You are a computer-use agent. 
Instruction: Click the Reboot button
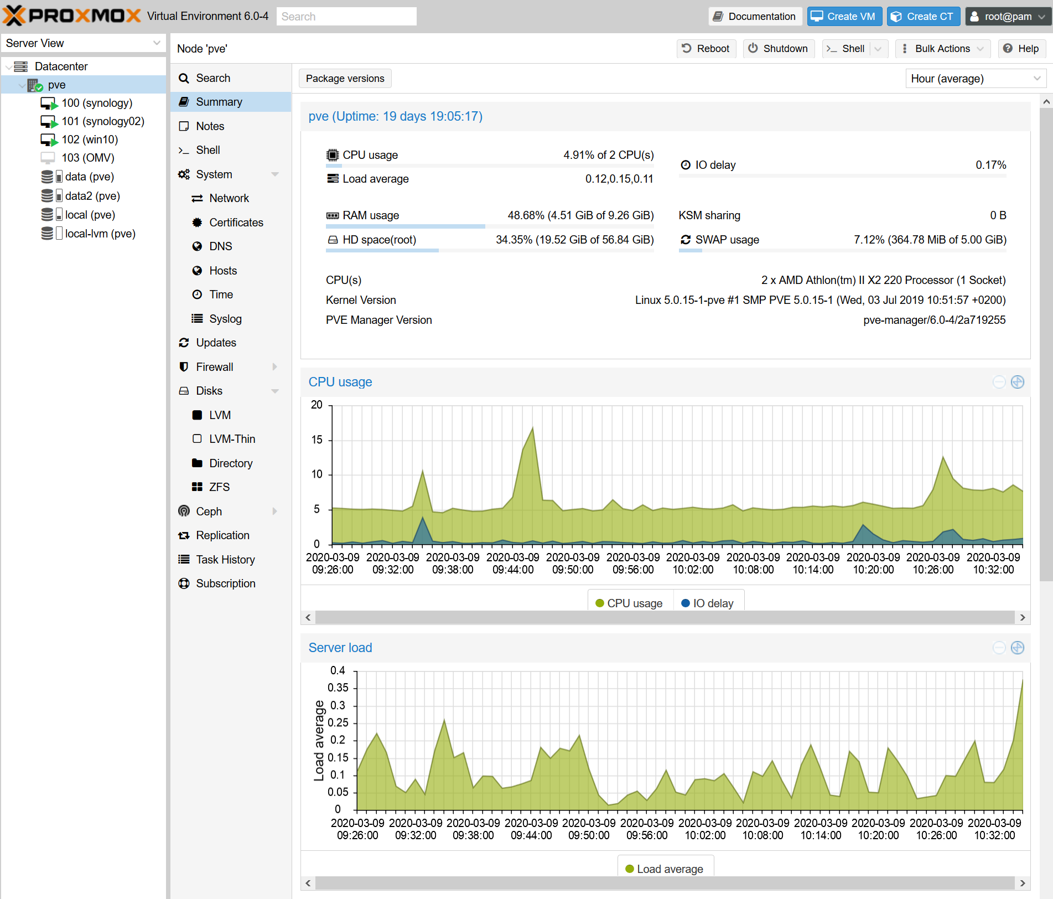pyautogui.click(x=706, y=49)
